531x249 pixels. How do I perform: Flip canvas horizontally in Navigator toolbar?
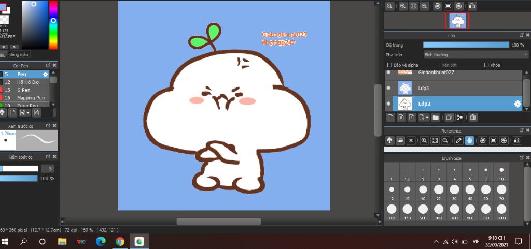click(472, 6)
